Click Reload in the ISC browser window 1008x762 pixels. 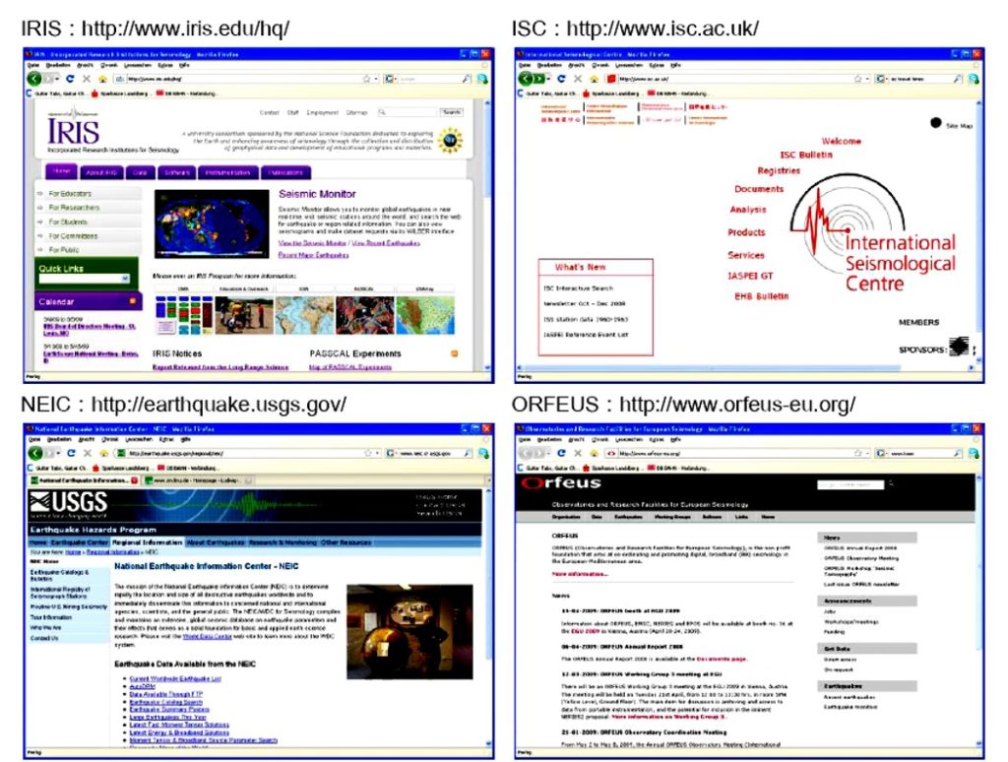(561, 79)
